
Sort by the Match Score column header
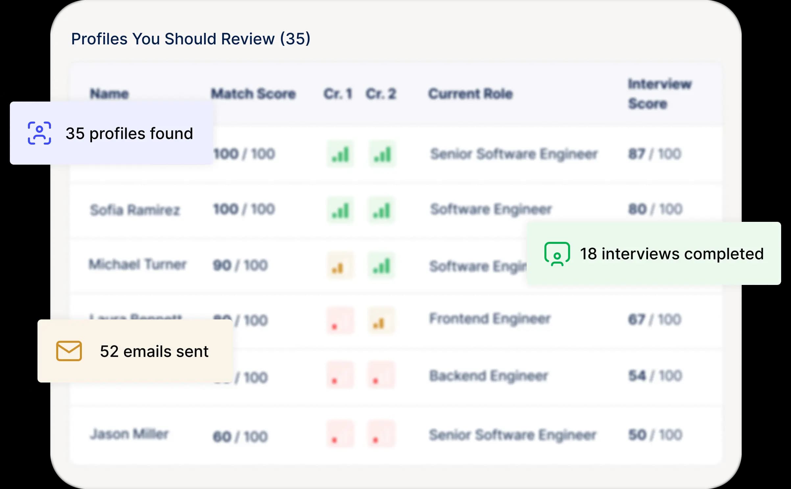[253, 94]
